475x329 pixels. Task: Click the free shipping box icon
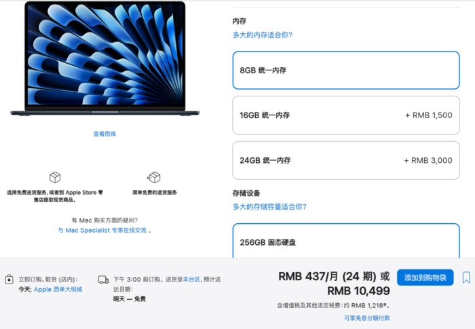(x=55, y=177)
